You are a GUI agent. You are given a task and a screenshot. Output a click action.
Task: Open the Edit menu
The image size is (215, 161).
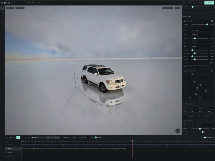[33, 3]
